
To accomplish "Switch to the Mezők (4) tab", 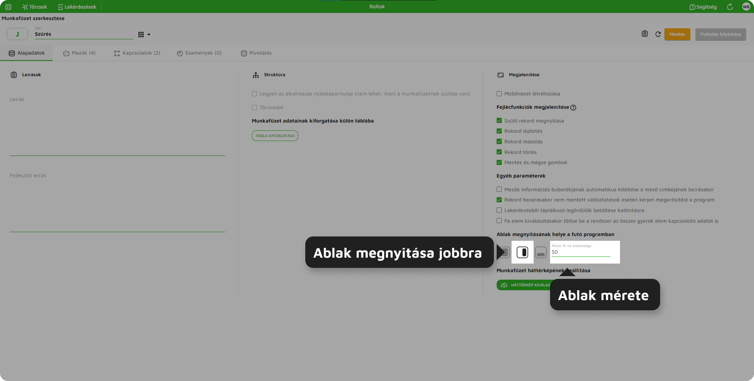I will pyautogui.click(x=79, y=53).
